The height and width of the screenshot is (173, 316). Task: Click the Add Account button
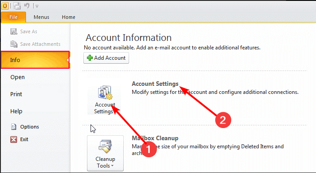click(x=106, y=58)
